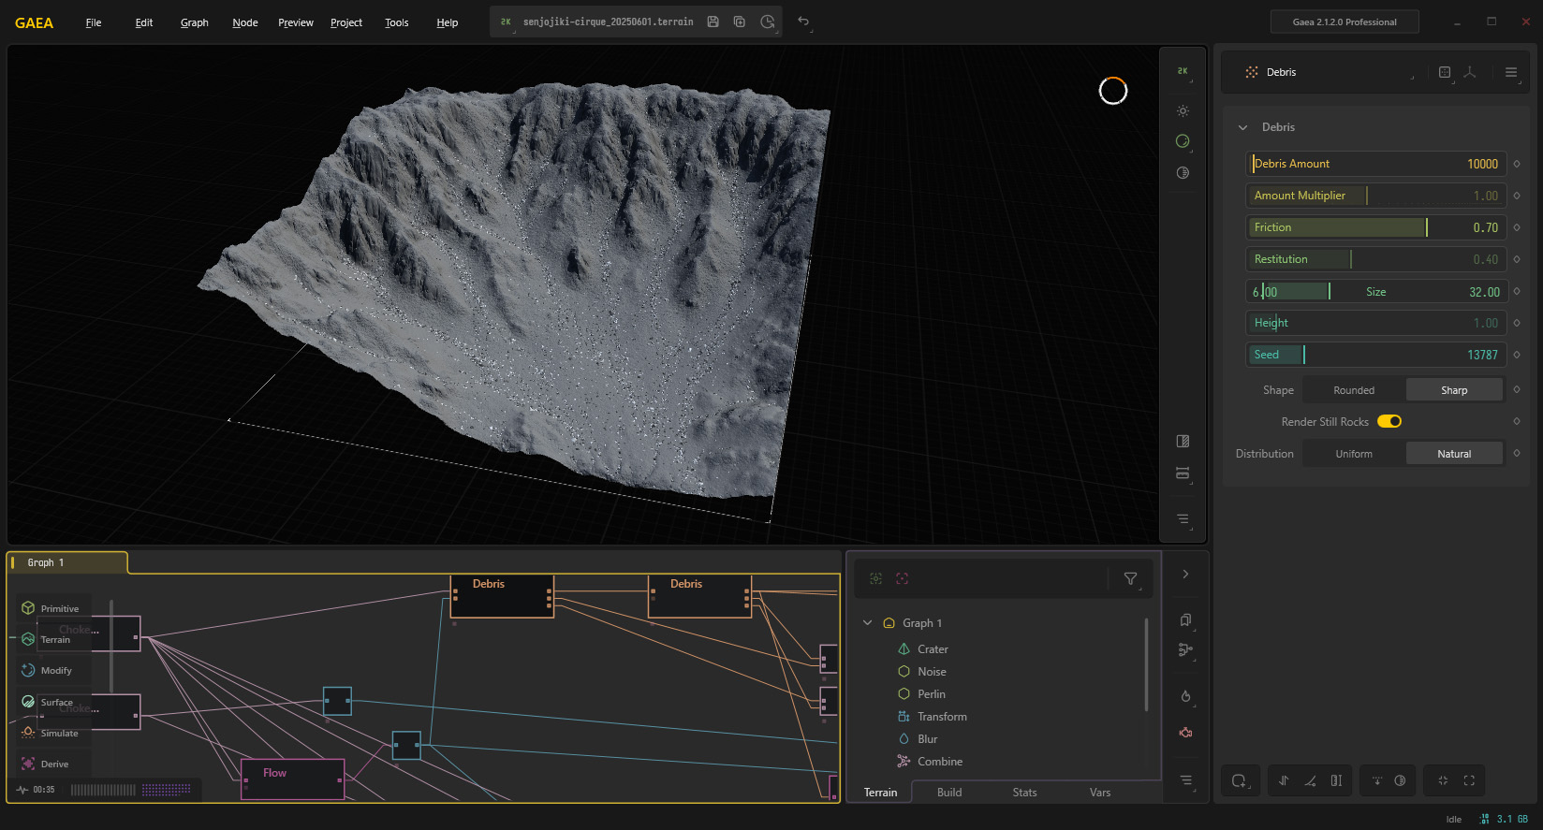The image size is (1543, 830).
Task: Click the drop-down dotted arrow icon
Action: [1377, 780]
